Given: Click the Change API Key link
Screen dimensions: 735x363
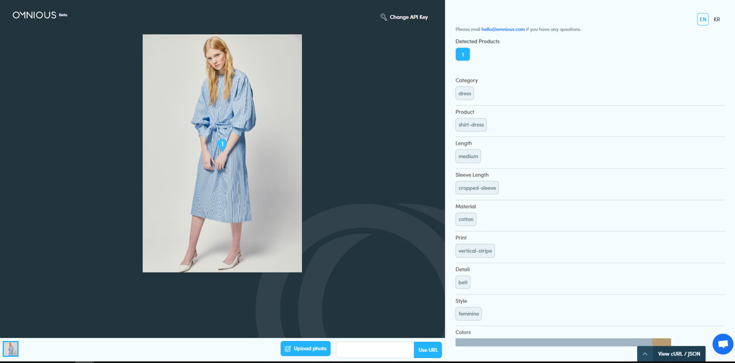Looking at the screenshot, I should pos(409,17).
